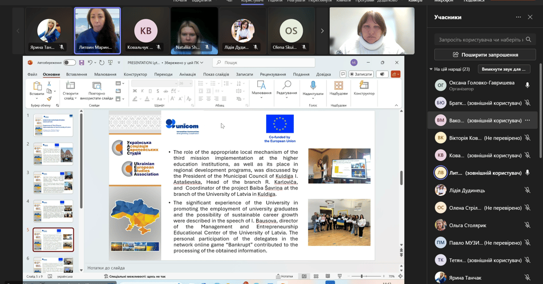Collapse the ribbon chevron
Viewport: 543px width, 284px height.
click(396, 106)
